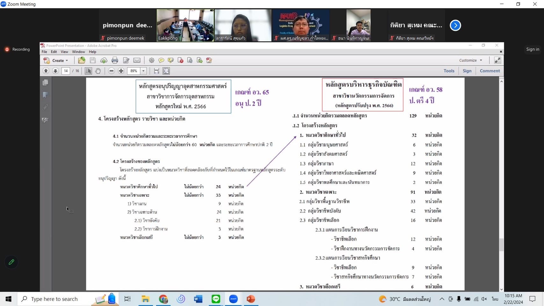Go to the next page arrow

(x=55, y=71)
